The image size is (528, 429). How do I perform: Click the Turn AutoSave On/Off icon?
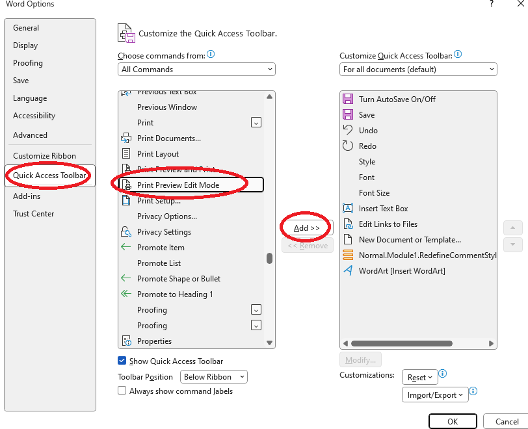[348, 99]
